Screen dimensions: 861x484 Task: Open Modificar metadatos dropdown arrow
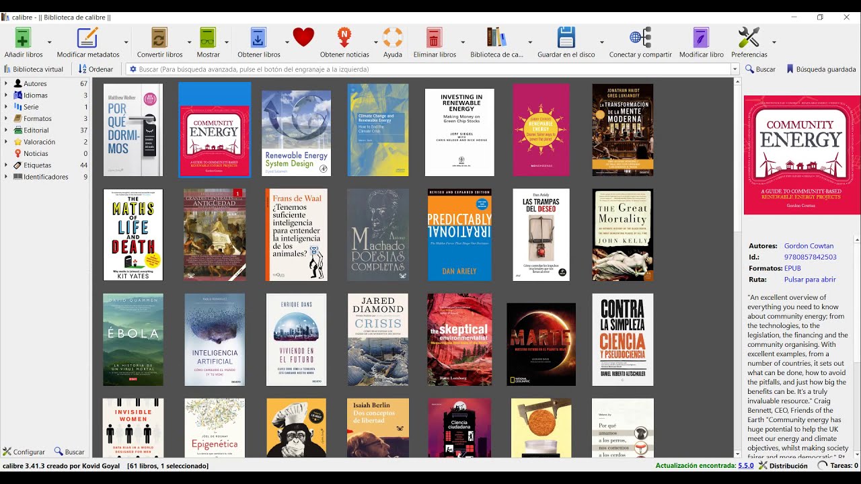(x=126, y=42)
